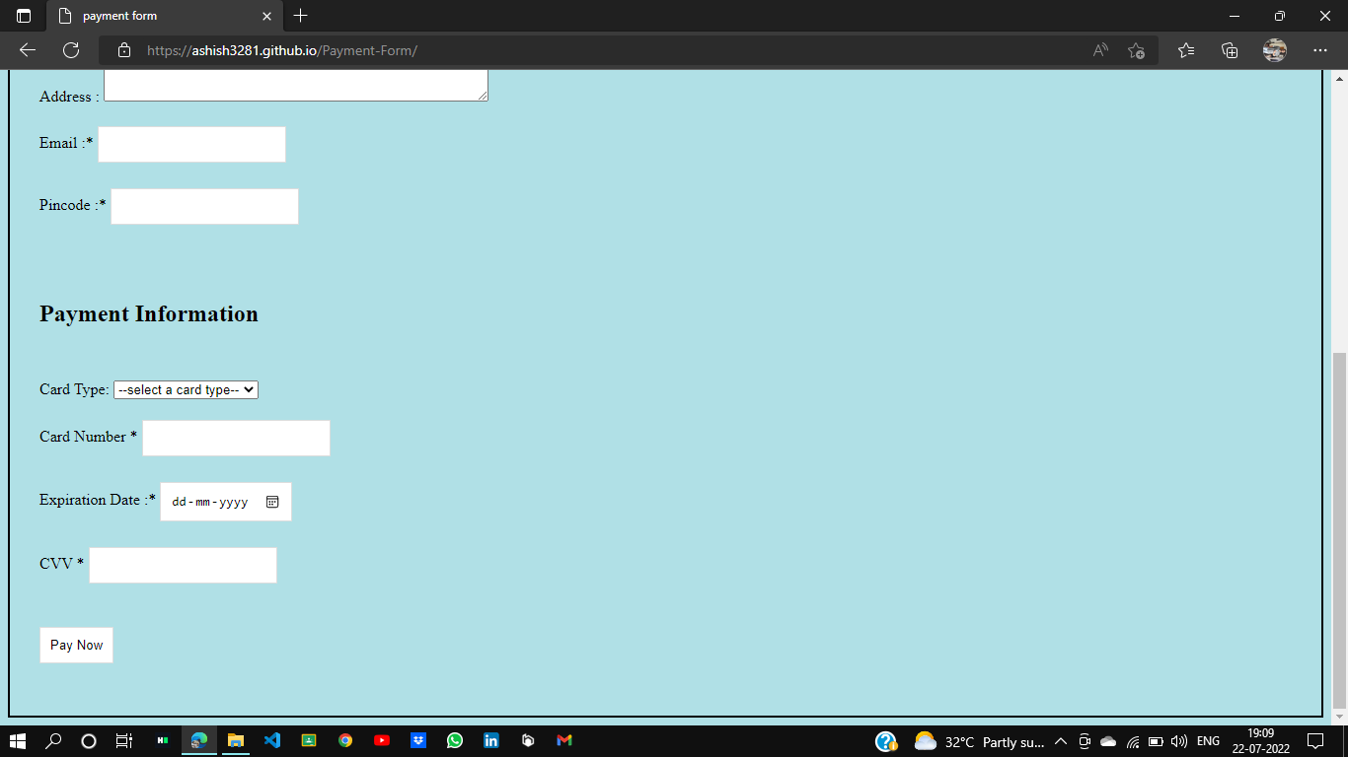Viewport: 1348px width, 757px height.
Task: Click the scrollbar down arrow
Action: 1339,716
